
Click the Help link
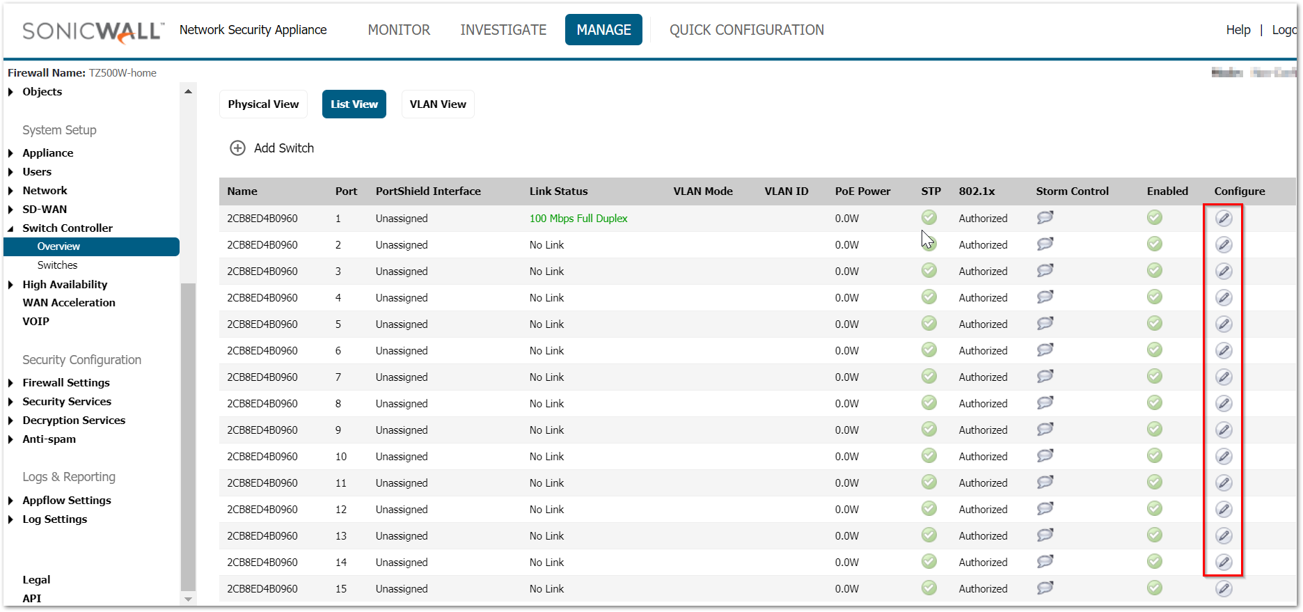(x=1238, y=30)
